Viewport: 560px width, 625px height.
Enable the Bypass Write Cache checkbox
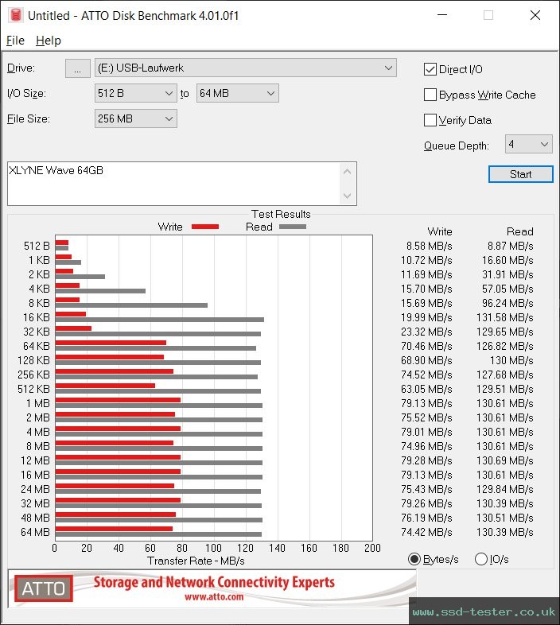click(430, 95)
